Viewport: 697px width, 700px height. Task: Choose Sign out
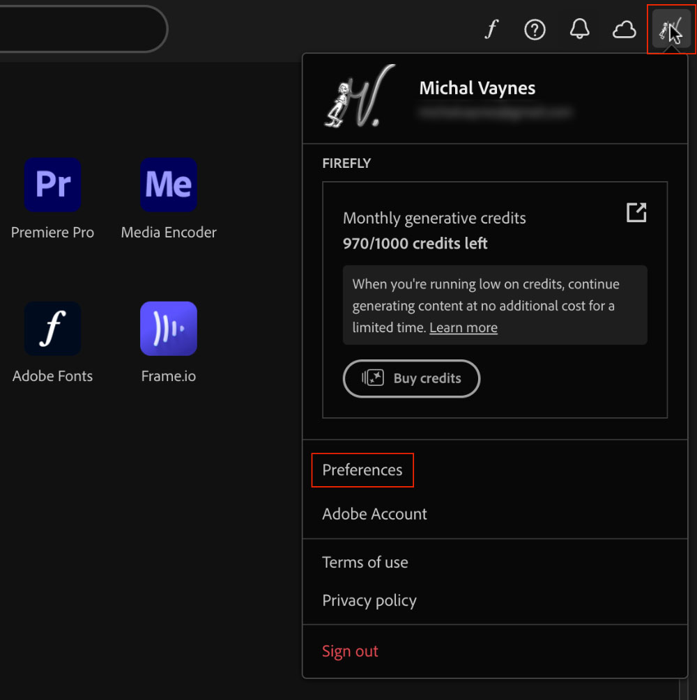coord(351,652)
